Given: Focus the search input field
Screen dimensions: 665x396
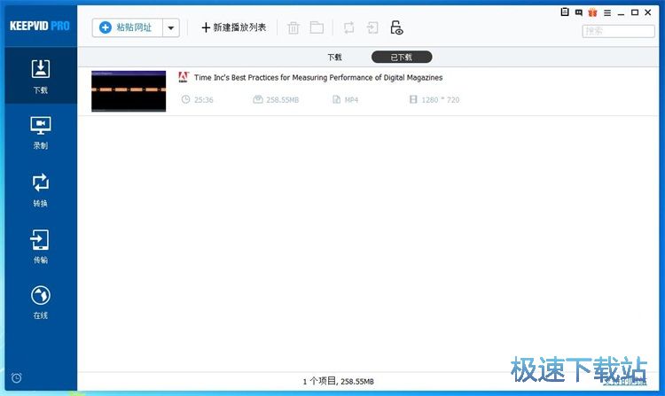Looking at the screenshot, I should click(x=618, y=31).
